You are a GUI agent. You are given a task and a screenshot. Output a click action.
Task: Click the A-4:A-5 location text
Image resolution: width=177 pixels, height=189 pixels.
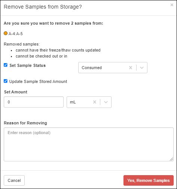pos(16,34)
